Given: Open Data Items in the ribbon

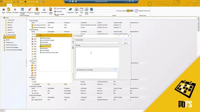Looking at the screenshot, I should coord(58,12).
